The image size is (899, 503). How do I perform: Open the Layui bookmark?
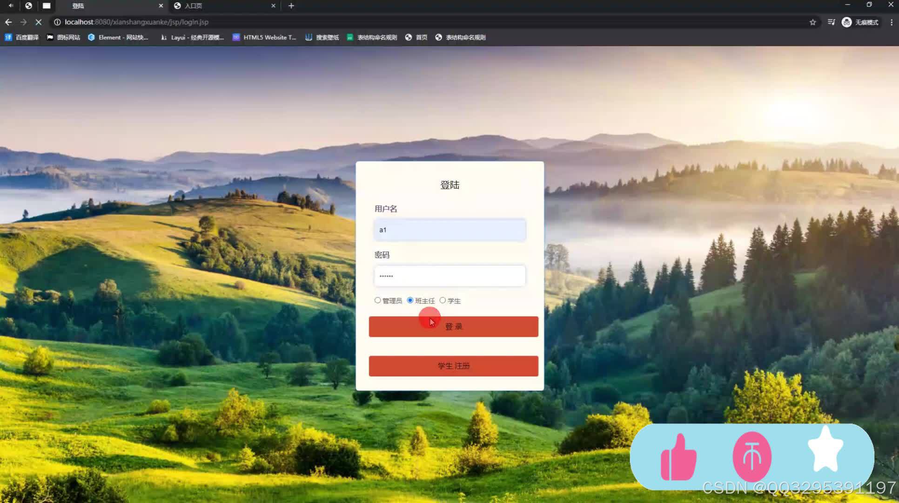(x=192, y=37)
